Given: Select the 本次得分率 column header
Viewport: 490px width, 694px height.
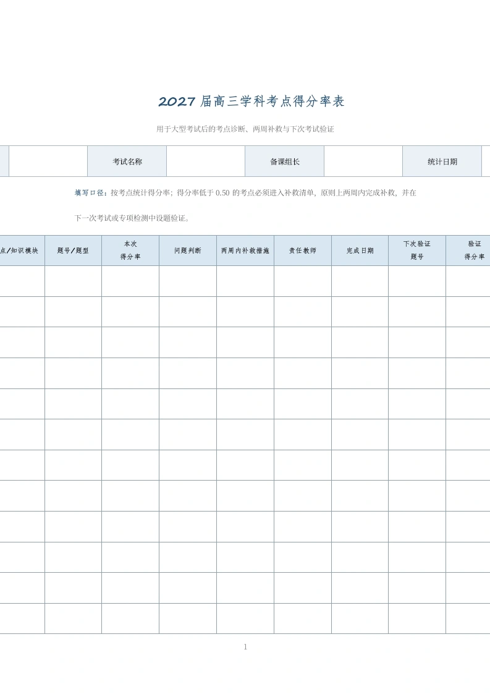Looking at the screenshot, I should [x=130, y=251].
